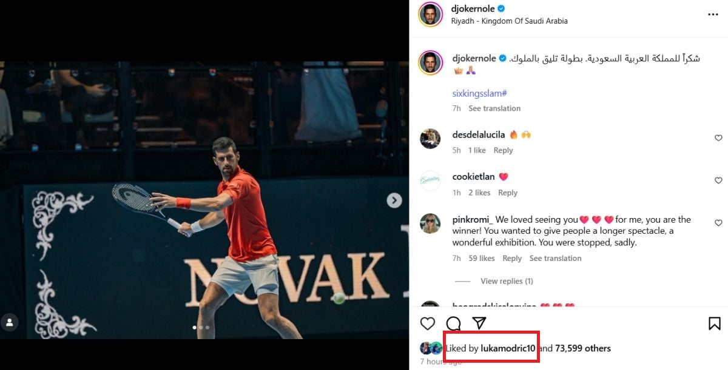Show tagged people icon on photo

pos(10,322)
